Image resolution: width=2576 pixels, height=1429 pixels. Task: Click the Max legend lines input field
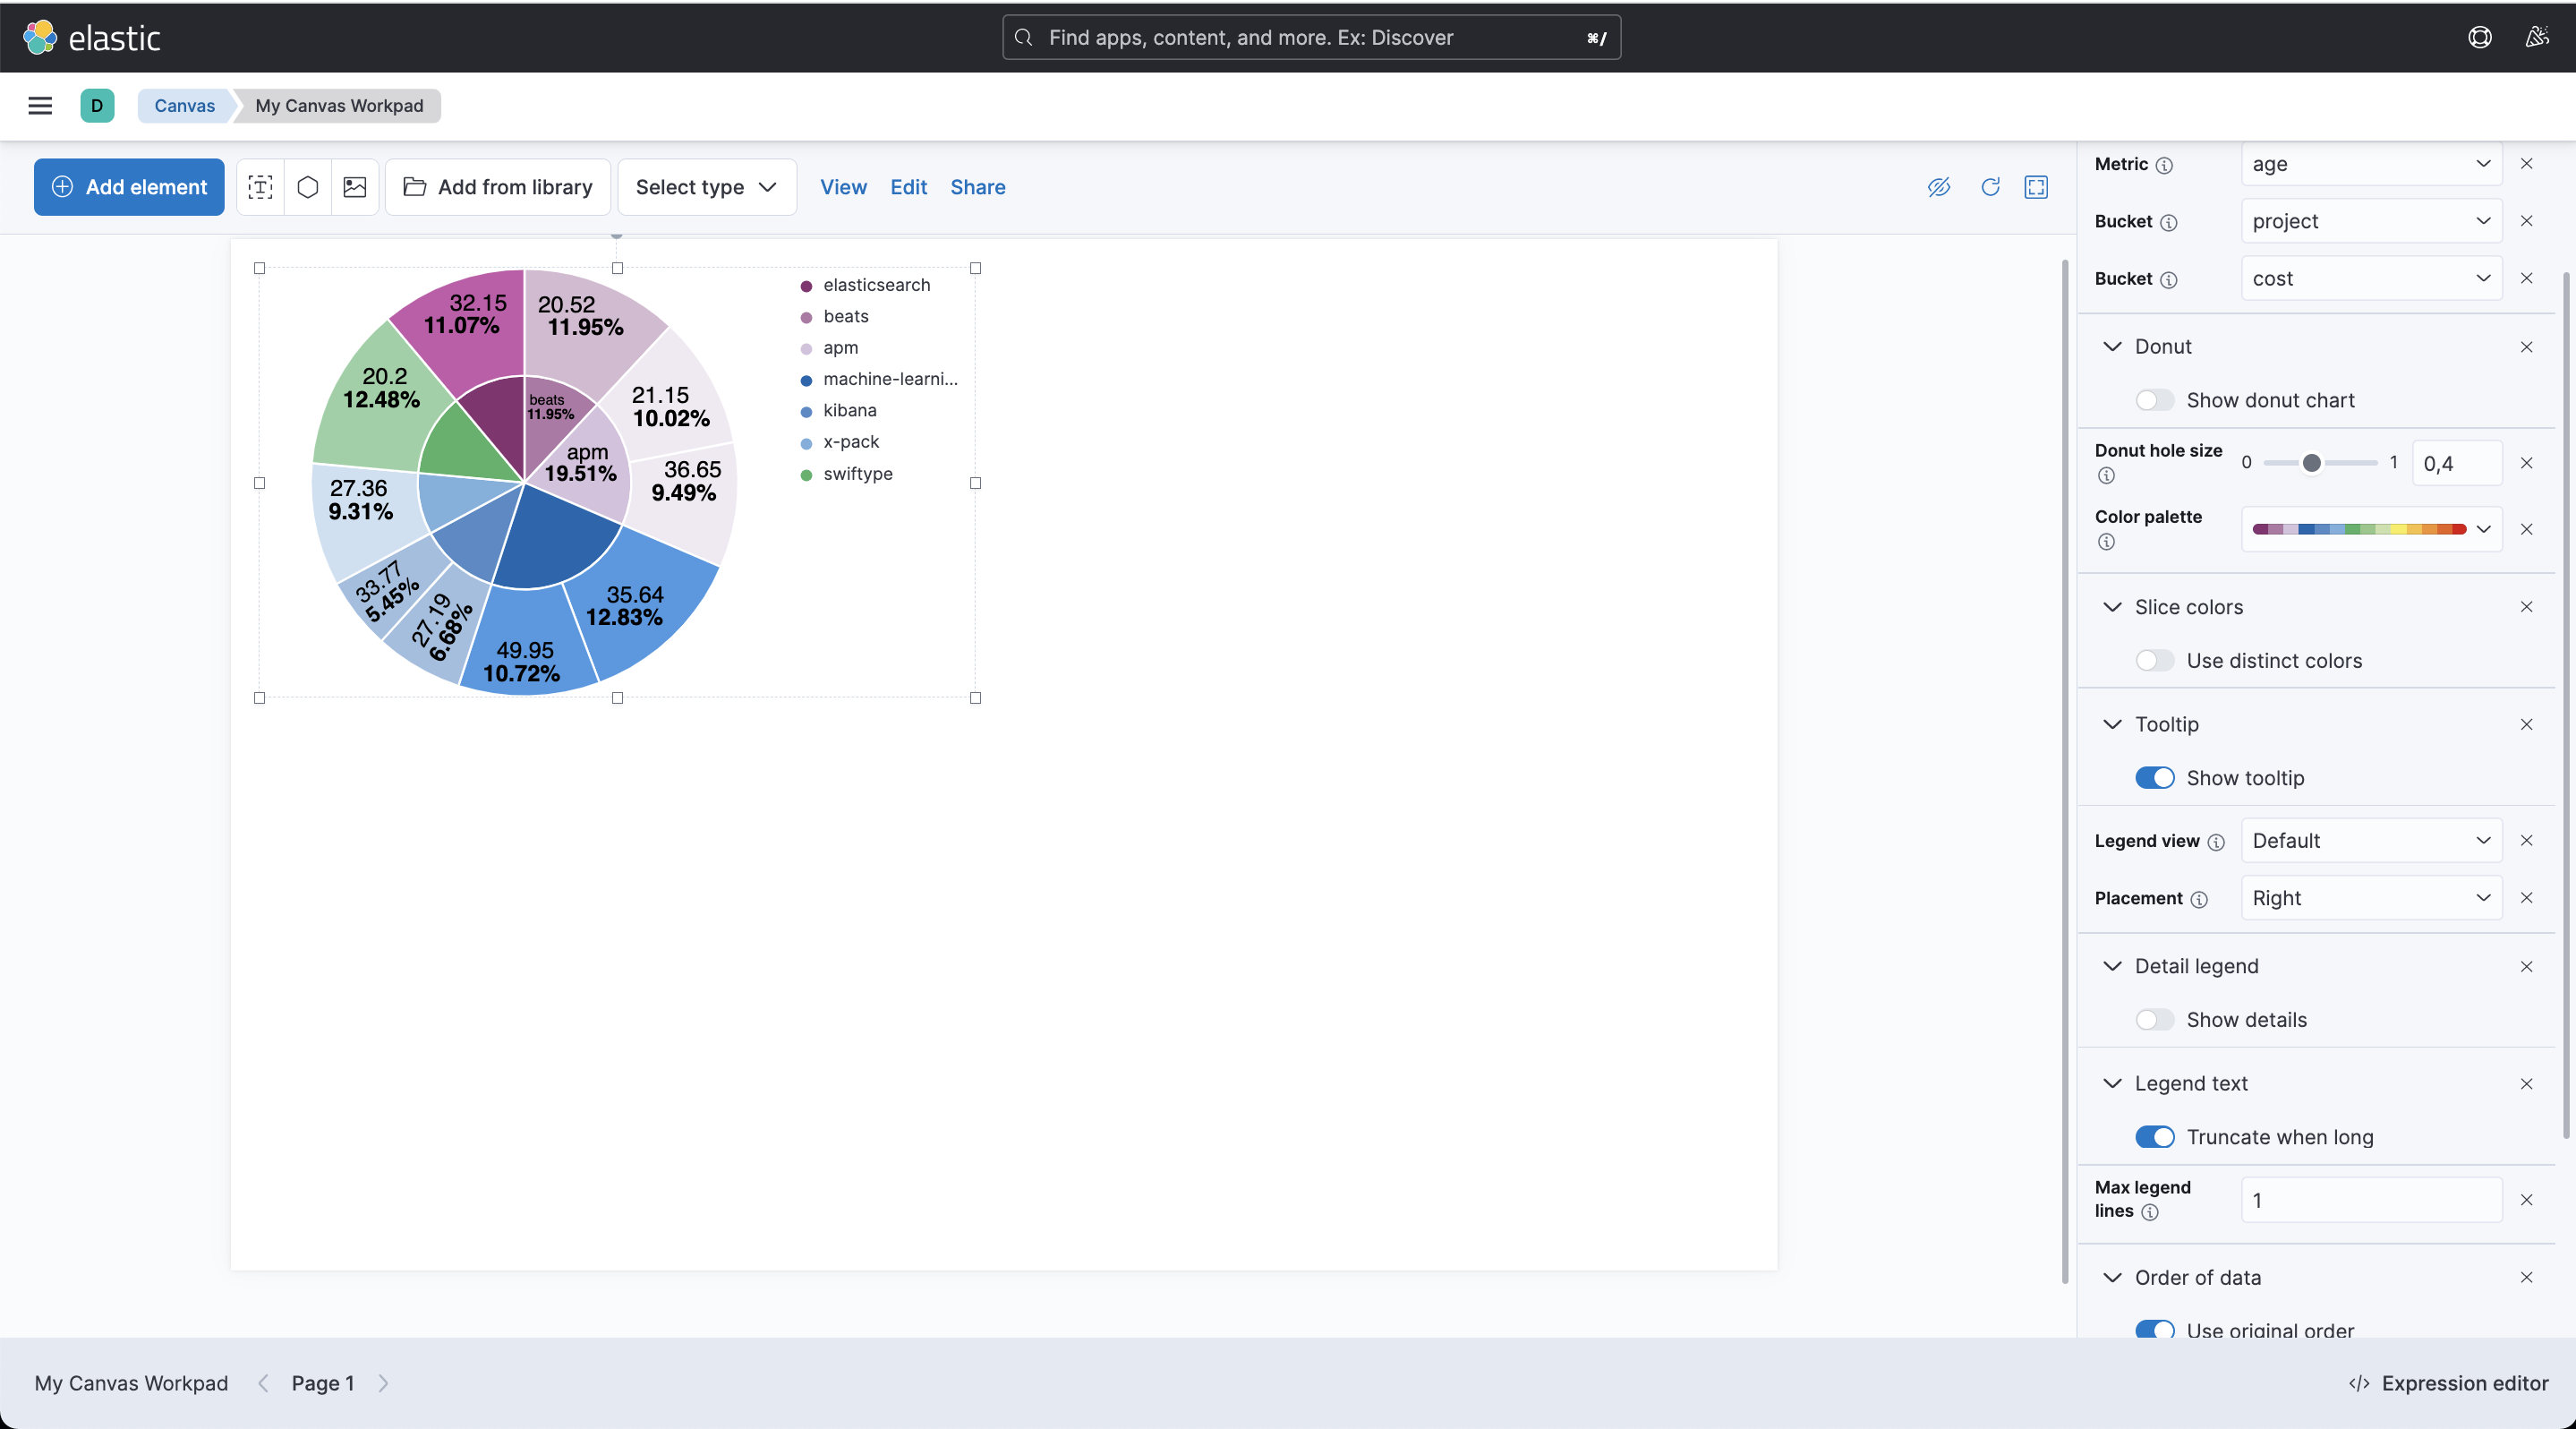[x=2370, y=1199]
